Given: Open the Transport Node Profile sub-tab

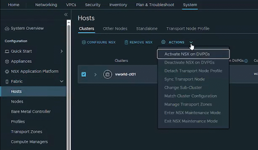Looking at the screenshot, I should pyautogui.click(x=188, y=28).
